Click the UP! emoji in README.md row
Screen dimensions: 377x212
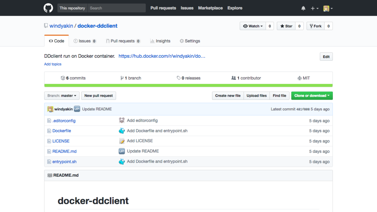[x=121, y=151]
